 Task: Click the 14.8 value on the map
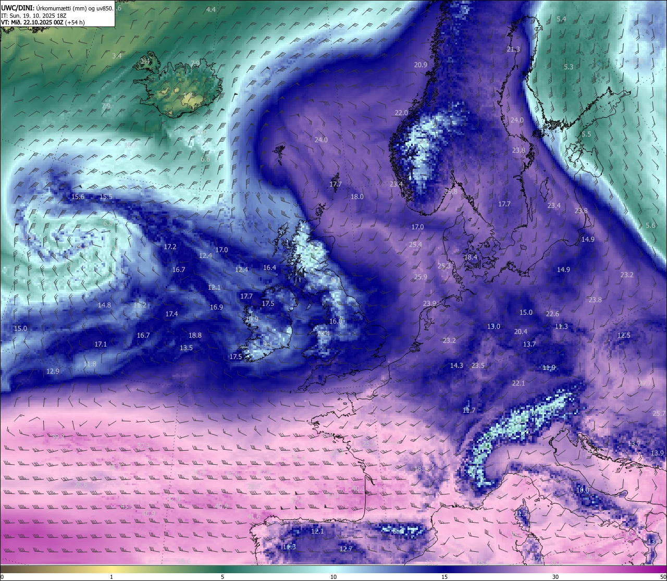click(104, 305)
